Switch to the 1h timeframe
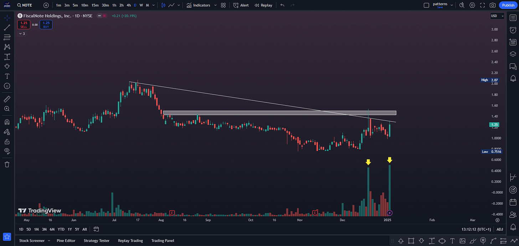 point(114,5)
